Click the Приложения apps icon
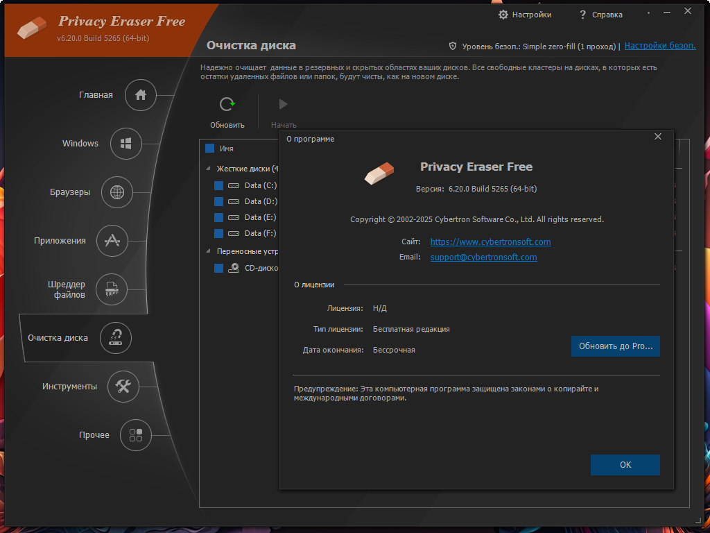 (x=112, y=241)
